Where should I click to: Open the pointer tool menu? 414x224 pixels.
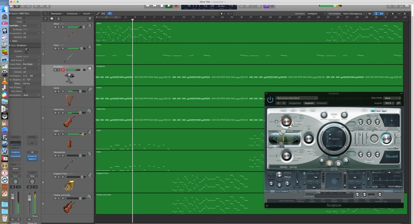pyautogui.click(x=223, y=14)
